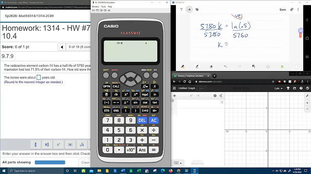Select the text tool in notes app

[181, 9]
